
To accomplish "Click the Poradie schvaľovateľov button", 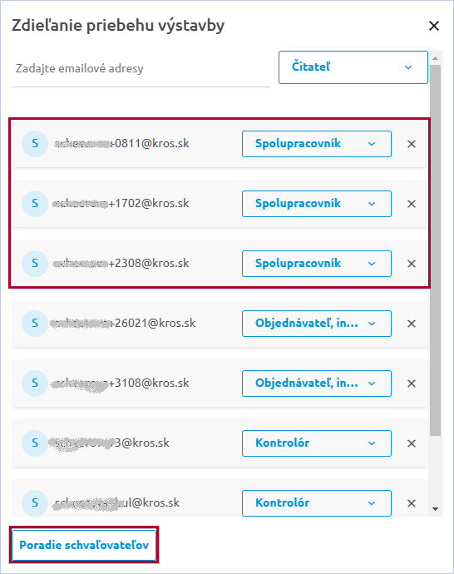I will pos(84,545).
